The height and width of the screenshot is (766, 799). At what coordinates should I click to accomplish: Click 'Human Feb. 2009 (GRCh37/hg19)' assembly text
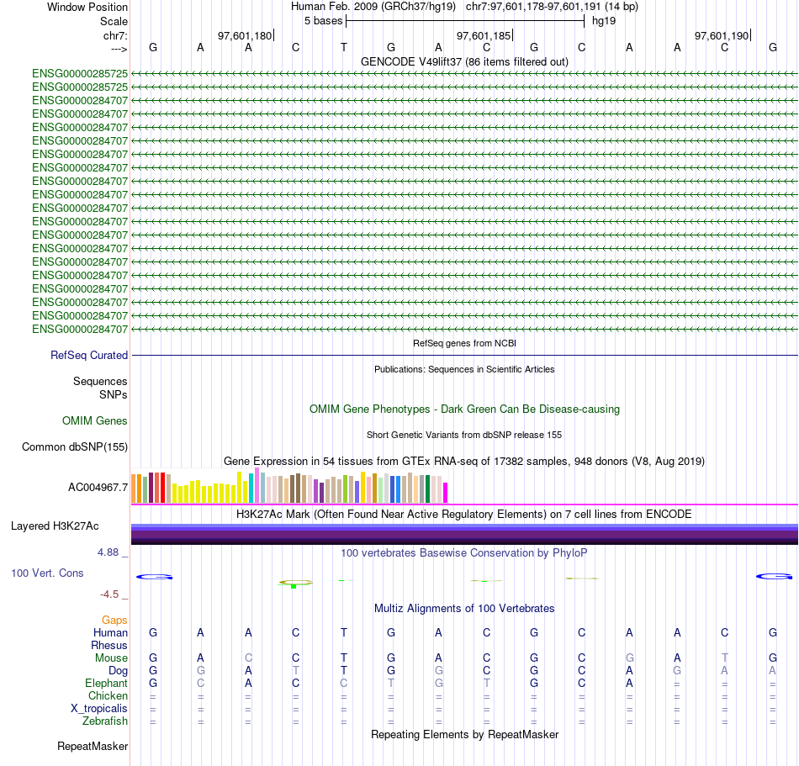click(x=373, y=7)
